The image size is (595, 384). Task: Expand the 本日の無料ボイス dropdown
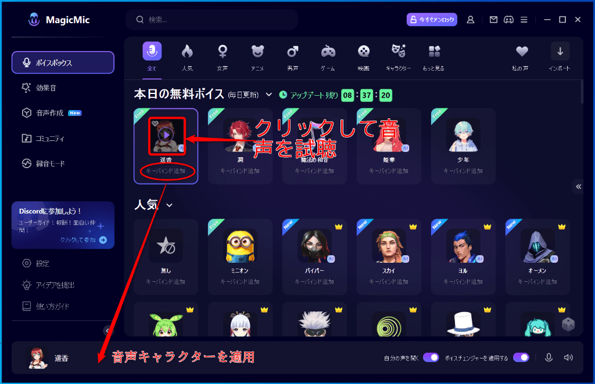(x=267, y=94)
